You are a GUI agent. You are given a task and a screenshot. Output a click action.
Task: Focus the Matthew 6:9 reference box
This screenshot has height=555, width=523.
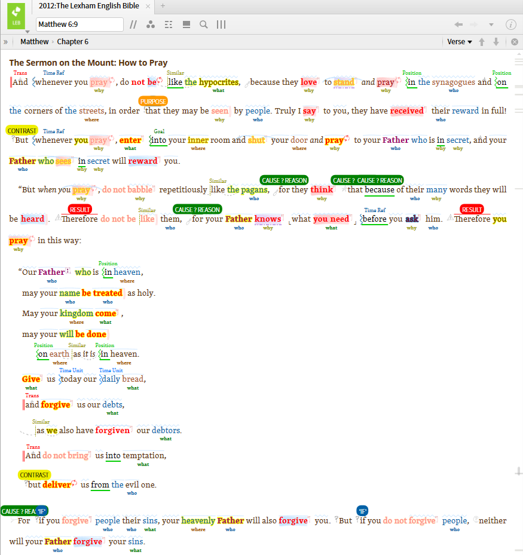click(79, 24)
